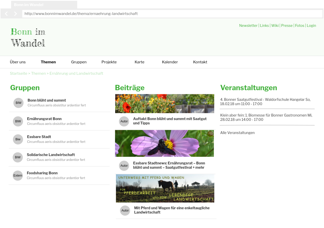Viewport: 324px width, 228px height.
Task: Open the Login page
Action: [311, 25]
